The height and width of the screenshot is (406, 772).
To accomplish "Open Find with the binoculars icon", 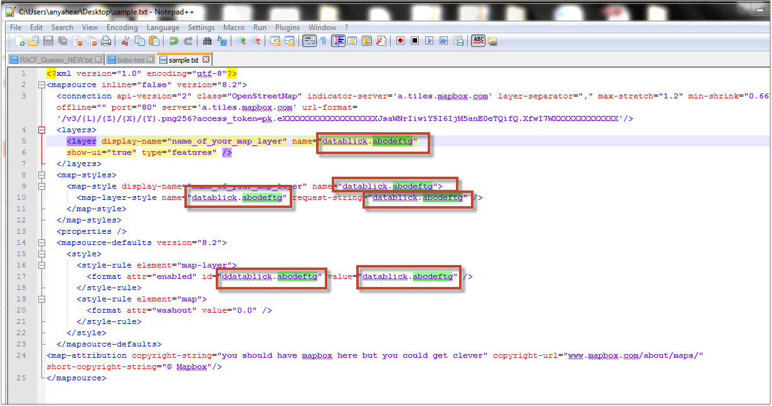I will (x=207, y=41).
